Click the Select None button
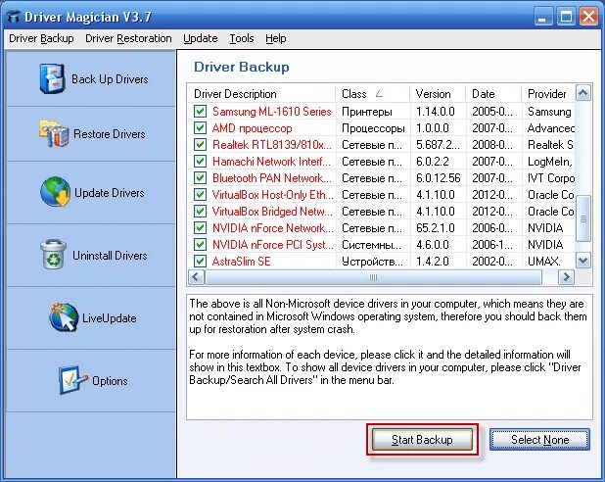 [539, 440]
